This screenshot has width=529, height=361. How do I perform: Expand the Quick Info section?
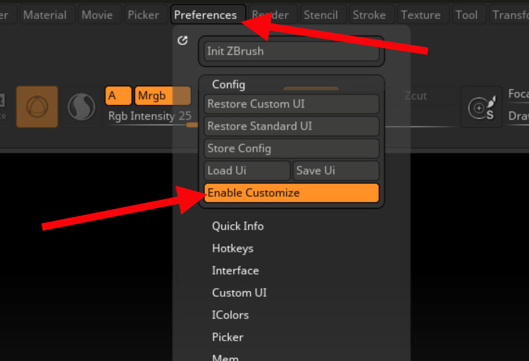(x=238, y=226)
